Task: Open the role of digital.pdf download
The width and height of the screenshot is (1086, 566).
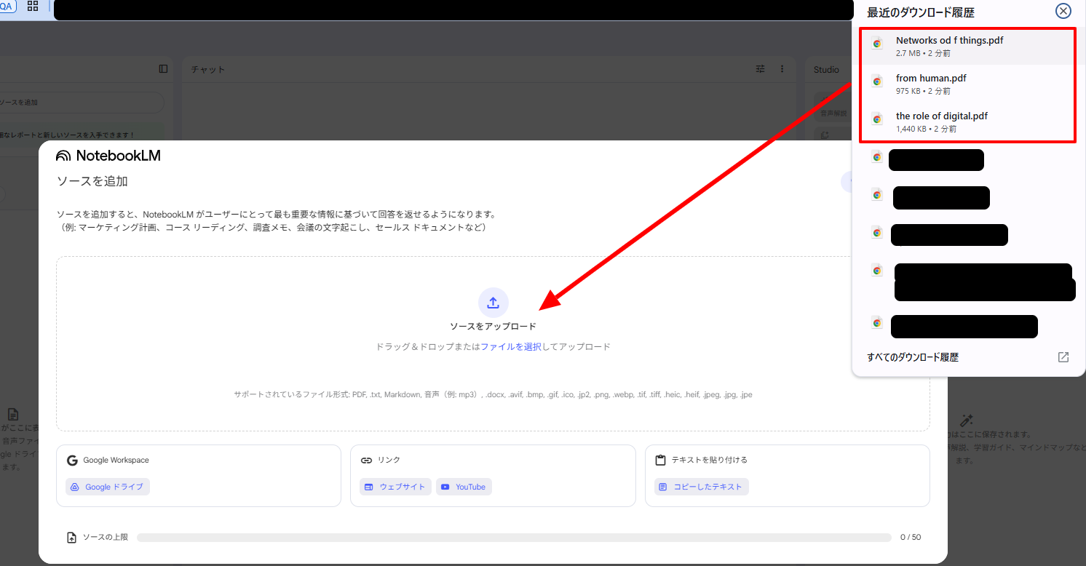Action: (x=967, y=122)
